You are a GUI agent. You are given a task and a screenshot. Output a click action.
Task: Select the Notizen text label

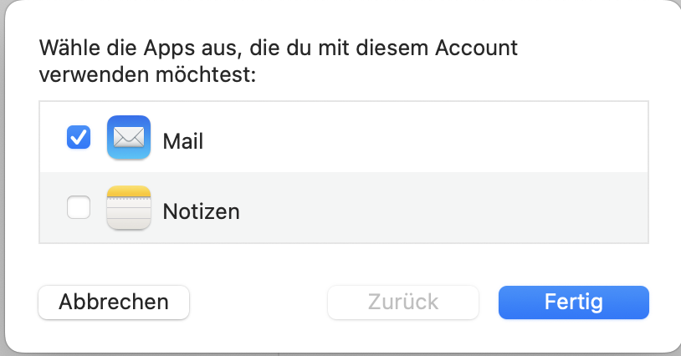tap(201, 211)
